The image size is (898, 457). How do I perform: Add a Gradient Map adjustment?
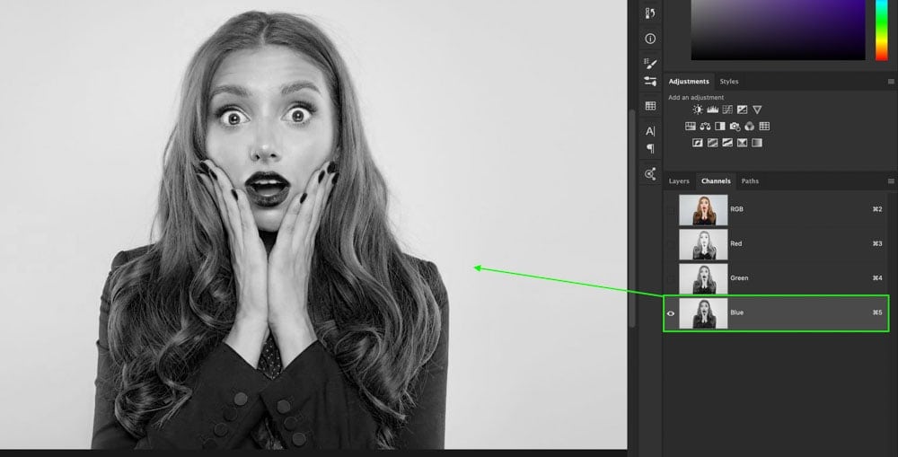(757, 143)
